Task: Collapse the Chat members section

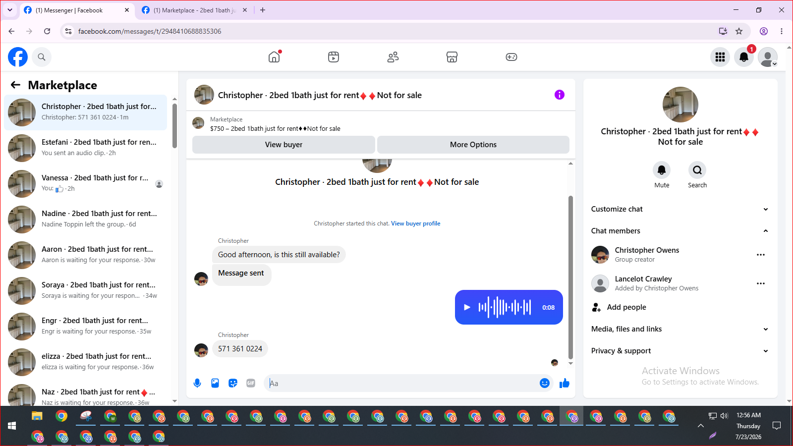Action: point(680,231)
